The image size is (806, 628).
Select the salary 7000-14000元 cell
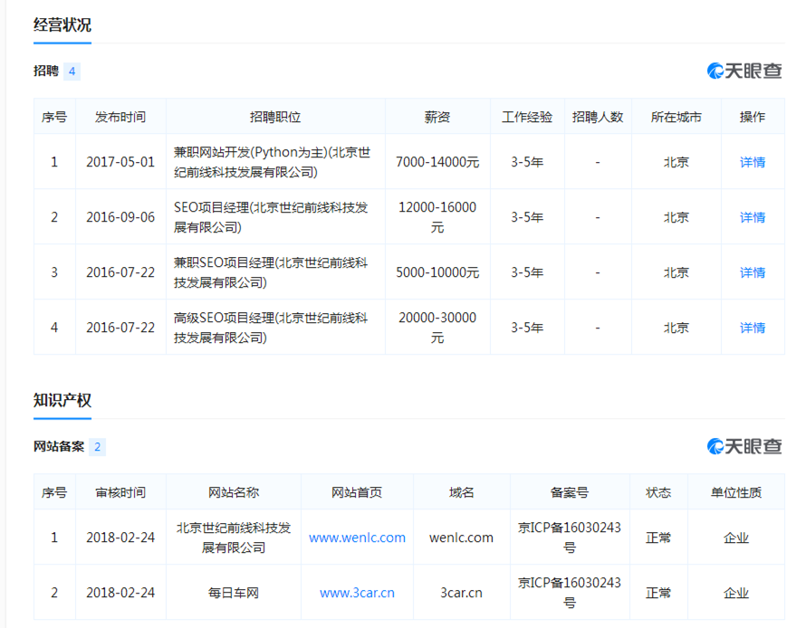[x=437, y=162]
